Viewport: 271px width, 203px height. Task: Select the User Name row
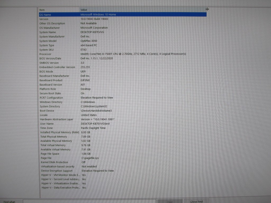point(47,124)
